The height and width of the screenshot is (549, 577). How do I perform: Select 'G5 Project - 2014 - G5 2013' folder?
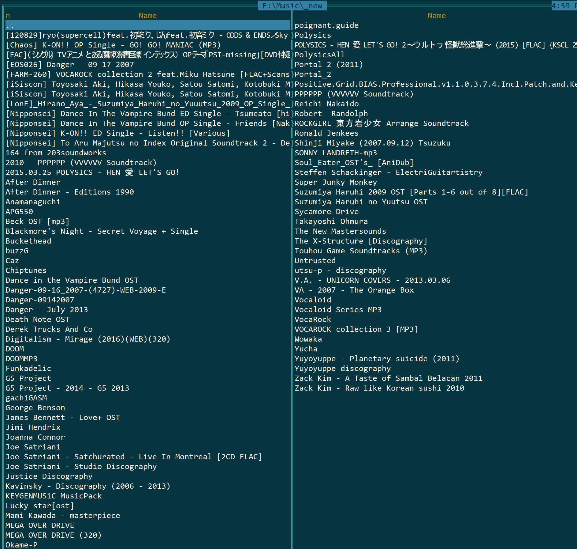67,388
